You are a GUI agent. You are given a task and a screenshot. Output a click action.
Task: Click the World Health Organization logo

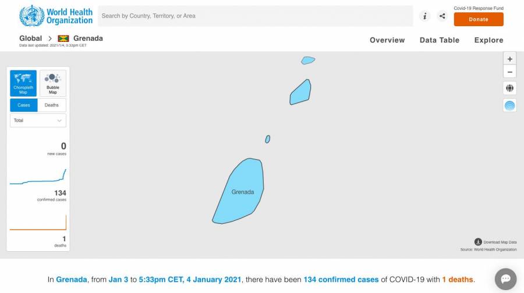click(56, 16)
